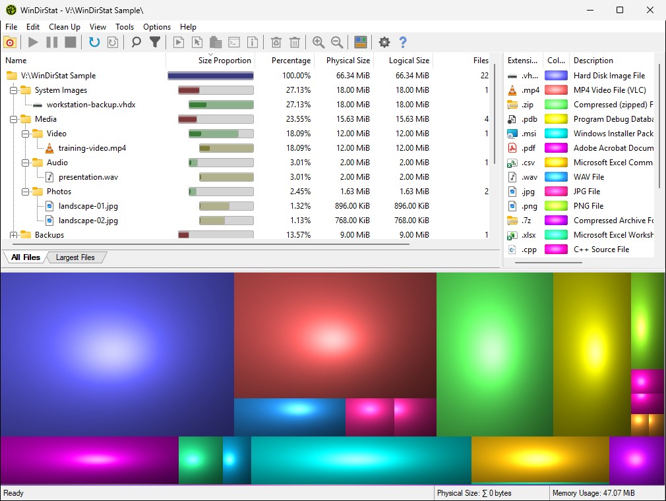This screenshot has width=666, height=501.
Task: Select landscape-01.jpg file
Action: point(88,206)
